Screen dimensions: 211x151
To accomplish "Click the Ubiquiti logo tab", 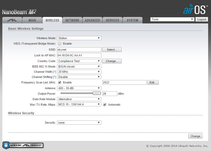I will [11, 20].
